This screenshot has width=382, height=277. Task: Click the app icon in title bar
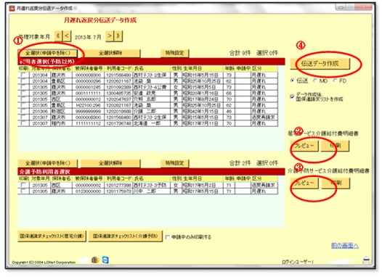pos(12,8)
